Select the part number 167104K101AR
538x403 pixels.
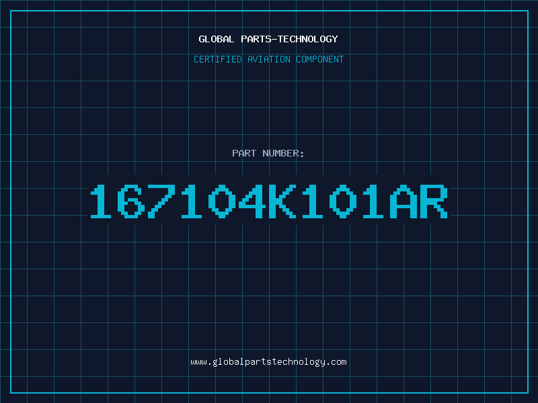(268, 201)
